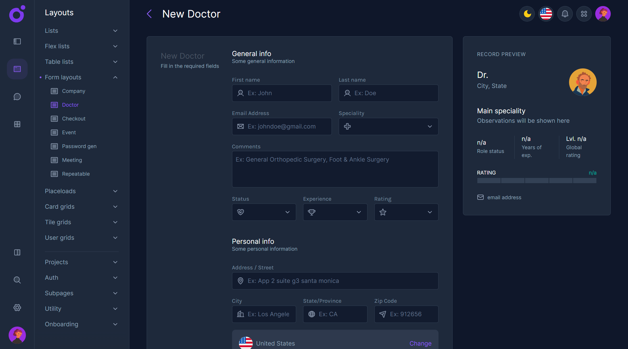Open the Status dropdown

pyautogui.click(x=264, y=212)
